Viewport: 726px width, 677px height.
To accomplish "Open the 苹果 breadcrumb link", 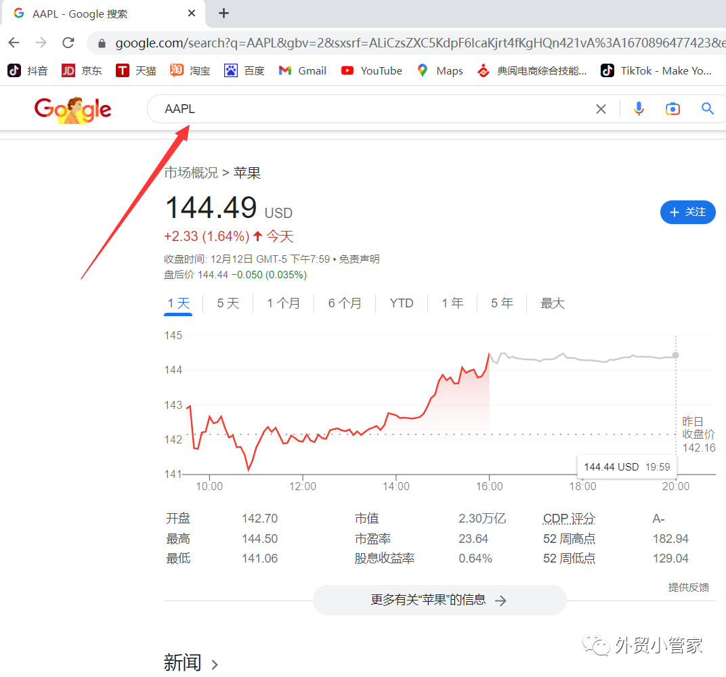I will [x=247, y=173].
